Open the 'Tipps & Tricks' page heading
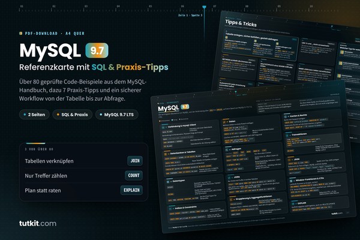The image size is (360, 240). (x=241, y=23)
